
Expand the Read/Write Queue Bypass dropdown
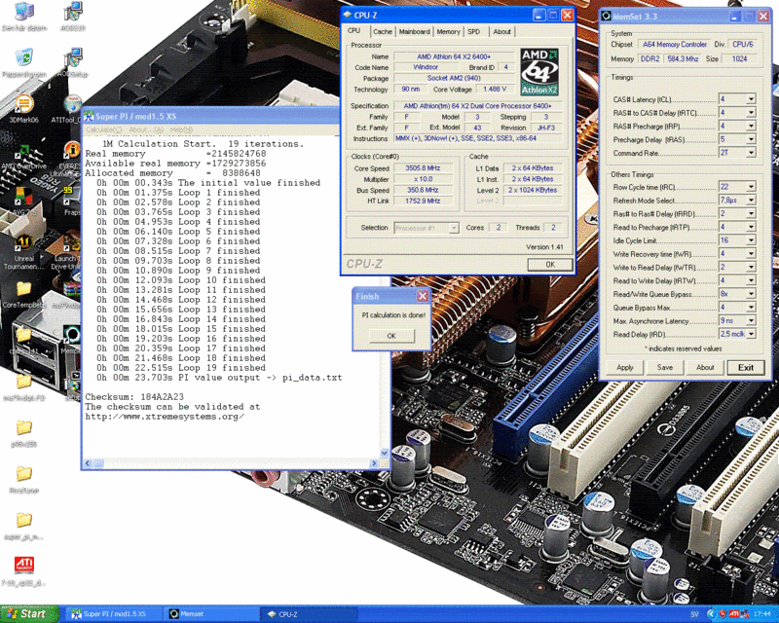click(751, 294)
